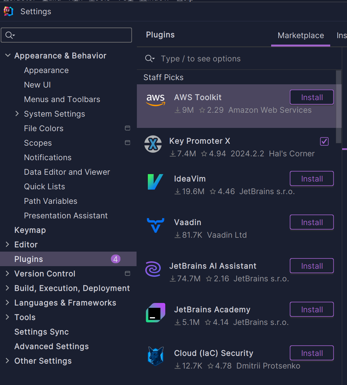Open the Notifications settings page
347x385 pixels.
pos(47,157)
